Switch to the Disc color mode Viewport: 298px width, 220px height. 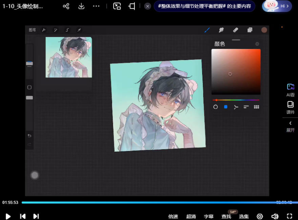click(215, 107)
